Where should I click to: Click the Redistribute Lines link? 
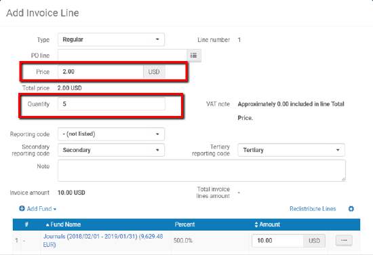[313, 209]
